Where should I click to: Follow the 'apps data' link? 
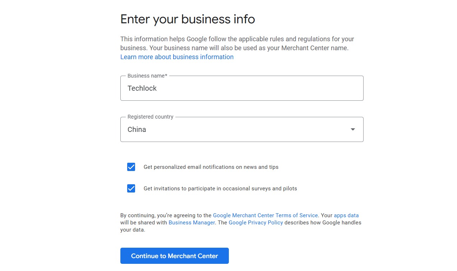tap(346, 215)
